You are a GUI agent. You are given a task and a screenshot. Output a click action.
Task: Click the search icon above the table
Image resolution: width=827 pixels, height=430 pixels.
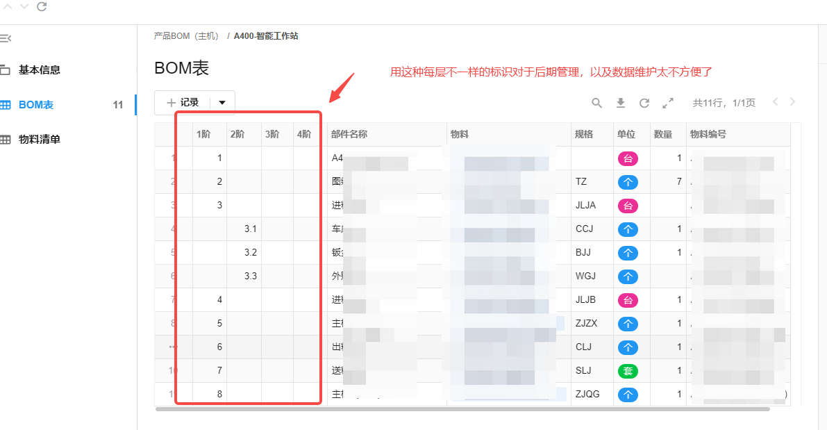click(x=596, y=103)
